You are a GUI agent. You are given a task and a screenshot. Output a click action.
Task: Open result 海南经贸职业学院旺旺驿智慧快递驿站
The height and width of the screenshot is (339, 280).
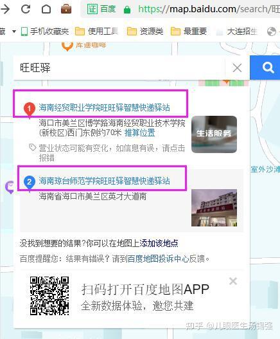click(104, 107)
